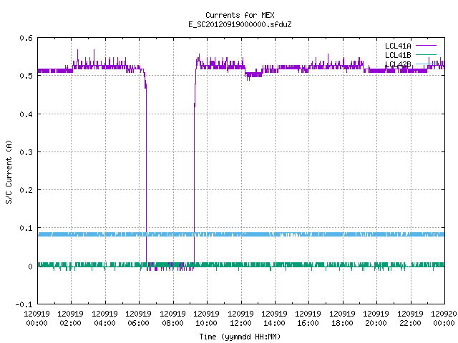Click the 120920 00:00 x-axis tick label
This screenshot has height=343, width=458.
(444, 319)
